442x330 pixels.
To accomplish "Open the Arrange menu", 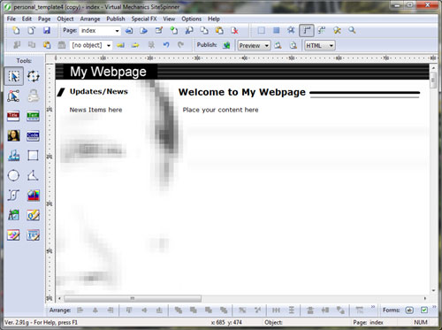I will tap(90, 19).
